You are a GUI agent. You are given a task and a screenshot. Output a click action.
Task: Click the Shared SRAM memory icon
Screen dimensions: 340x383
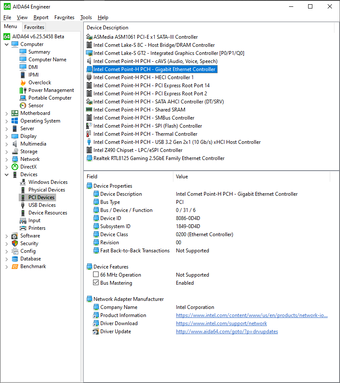[89, 110]
